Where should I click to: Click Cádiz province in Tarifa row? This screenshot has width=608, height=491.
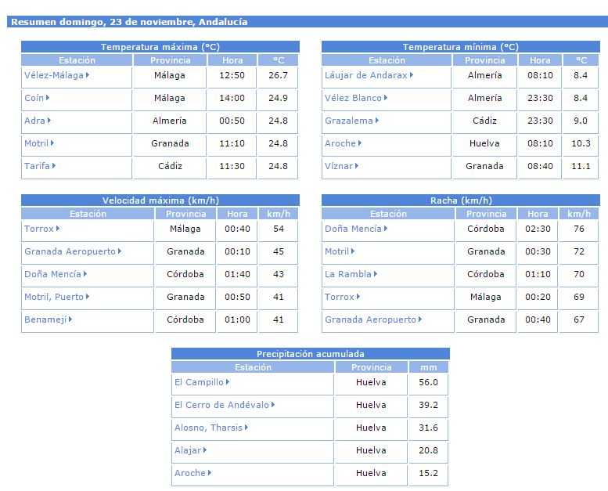tap(170, 166)
